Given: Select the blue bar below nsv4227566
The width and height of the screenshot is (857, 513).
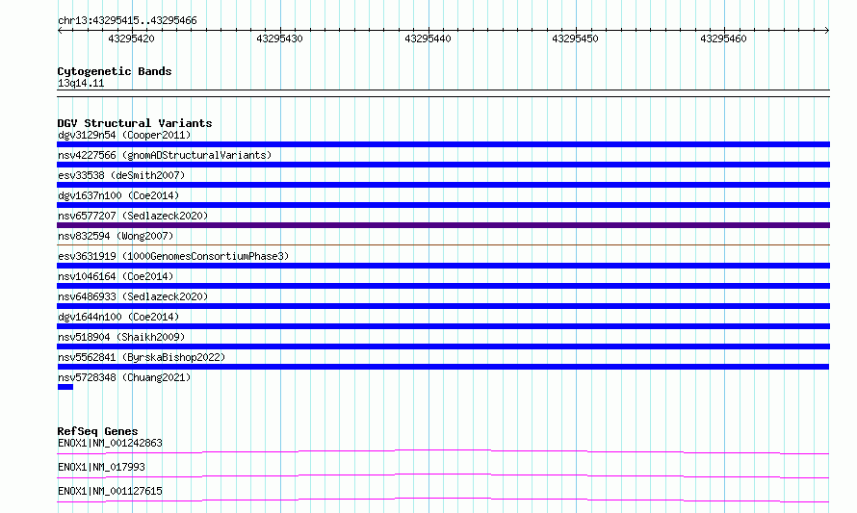Looking at the screenshot, I should click(443, 165).
